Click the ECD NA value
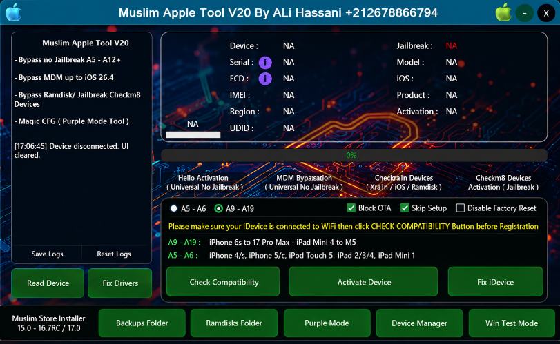 (289, 79)
